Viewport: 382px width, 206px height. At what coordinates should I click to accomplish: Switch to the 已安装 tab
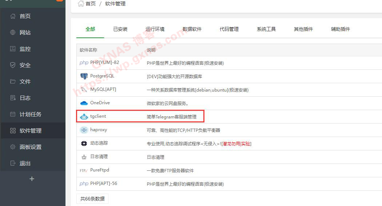coord(120,29)
